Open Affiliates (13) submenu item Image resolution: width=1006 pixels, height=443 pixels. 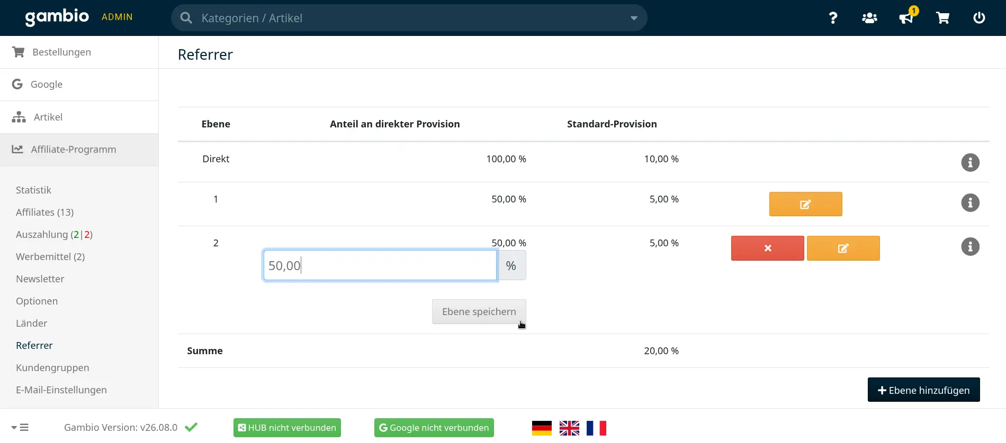point(45,212)
